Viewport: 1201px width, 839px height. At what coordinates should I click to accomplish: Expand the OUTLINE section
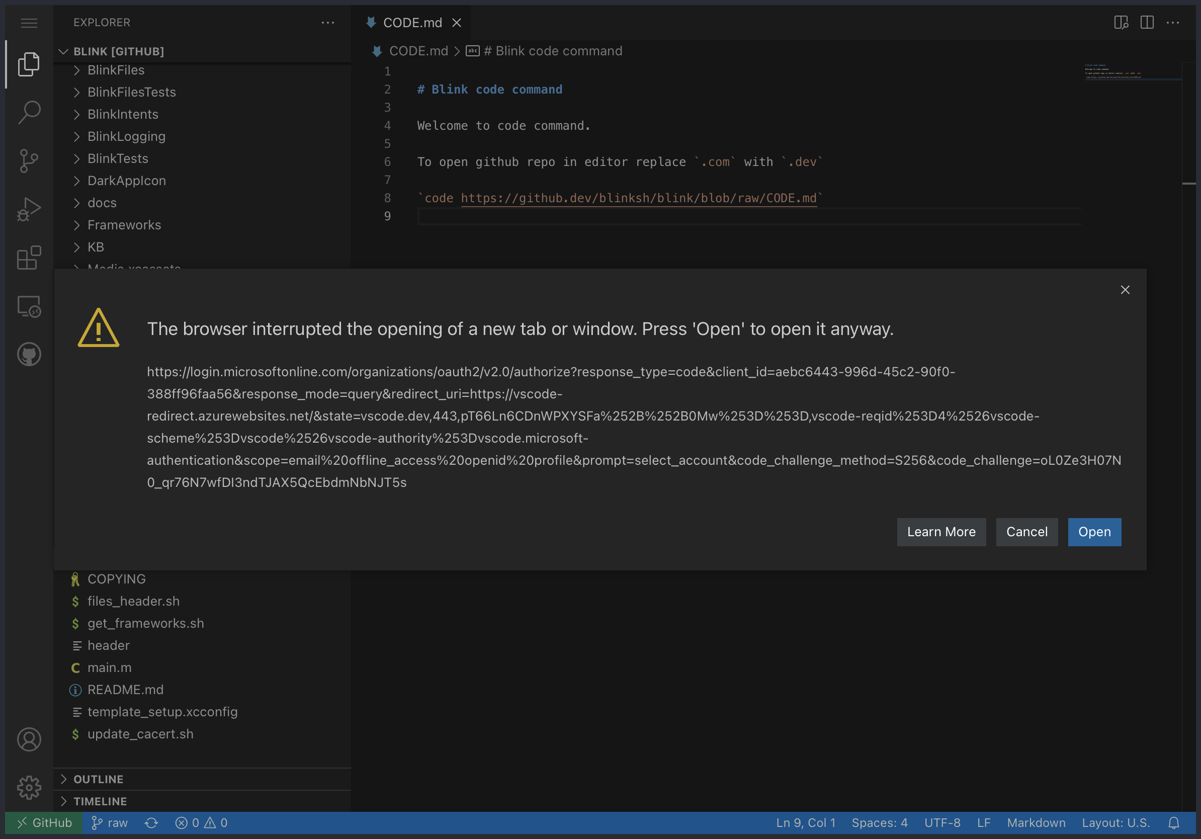pos(99,779)
